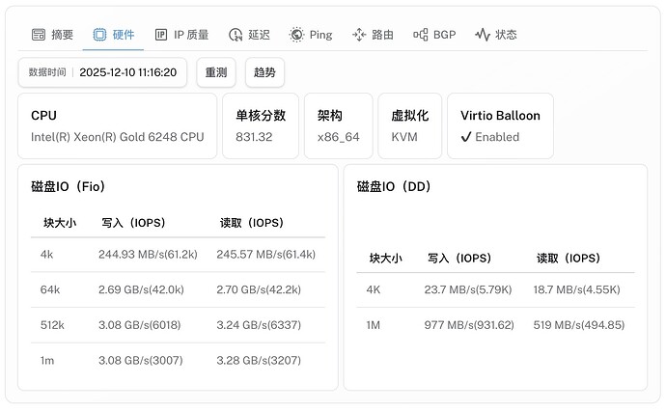This screenshot has width=666, height=411.
Task: Click the Virtio Balloon heading
Action: pyautogui.click(x=500, y=115)
